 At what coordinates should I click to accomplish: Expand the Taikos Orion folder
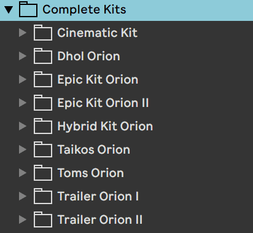(23, 149)
